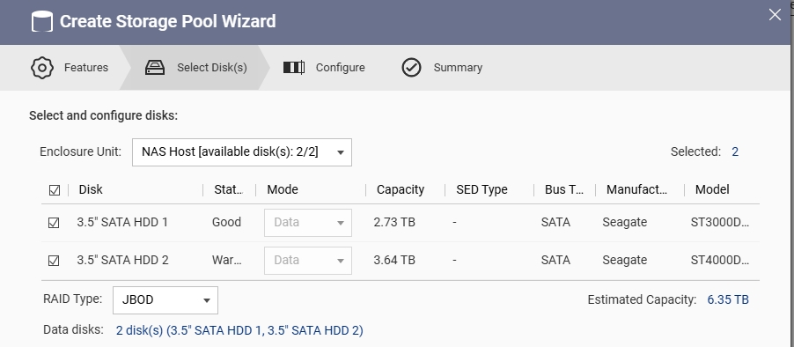Close the Create Storage Pool Wizard
The image size is (794, 347).
(x=775, y=15)
